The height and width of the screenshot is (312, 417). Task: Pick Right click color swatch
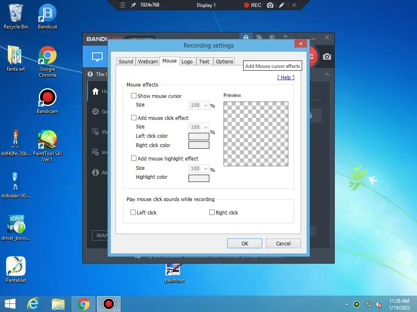point(199,145)
